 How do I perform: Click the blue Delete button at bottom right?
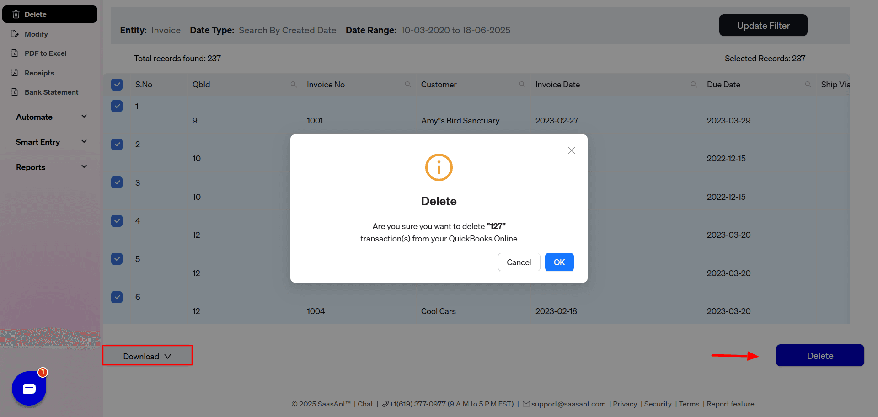click(820, 355)
